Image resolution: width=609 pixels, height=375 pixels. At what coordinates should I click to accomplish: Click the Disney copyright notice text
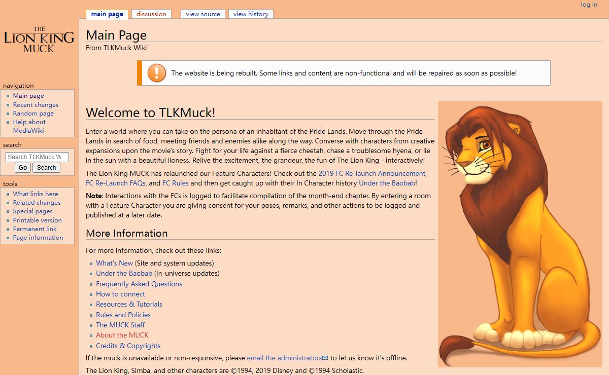pos(225,370)
